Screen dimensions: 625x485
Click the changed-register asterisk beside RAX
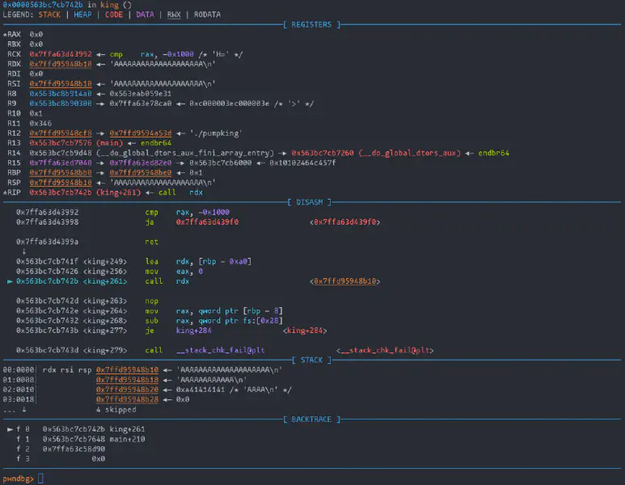coord(5,35)
